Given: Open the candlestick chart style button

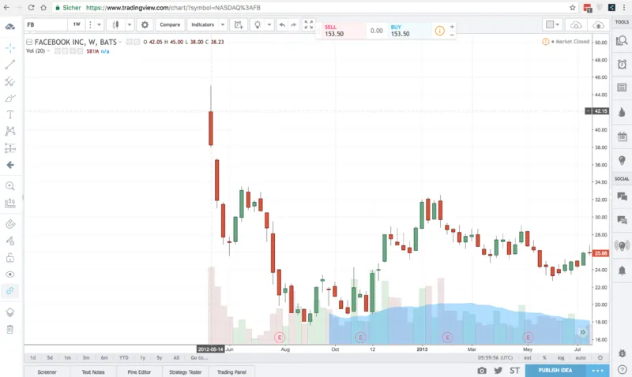Looking at the screenshot, I should 115,25.
